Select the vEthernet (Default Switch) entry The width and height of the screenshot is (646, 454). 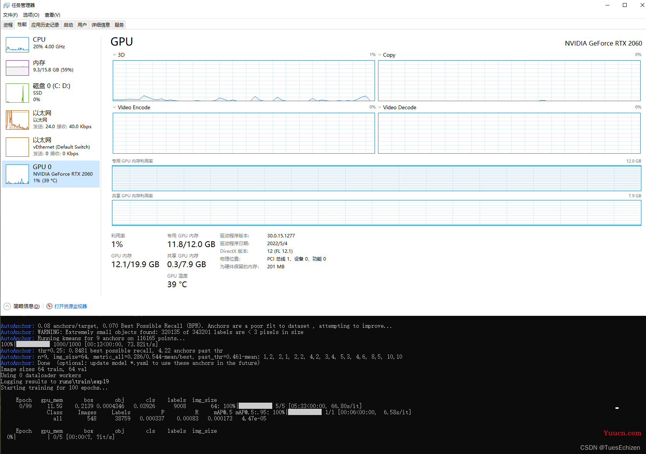[51, 147]
